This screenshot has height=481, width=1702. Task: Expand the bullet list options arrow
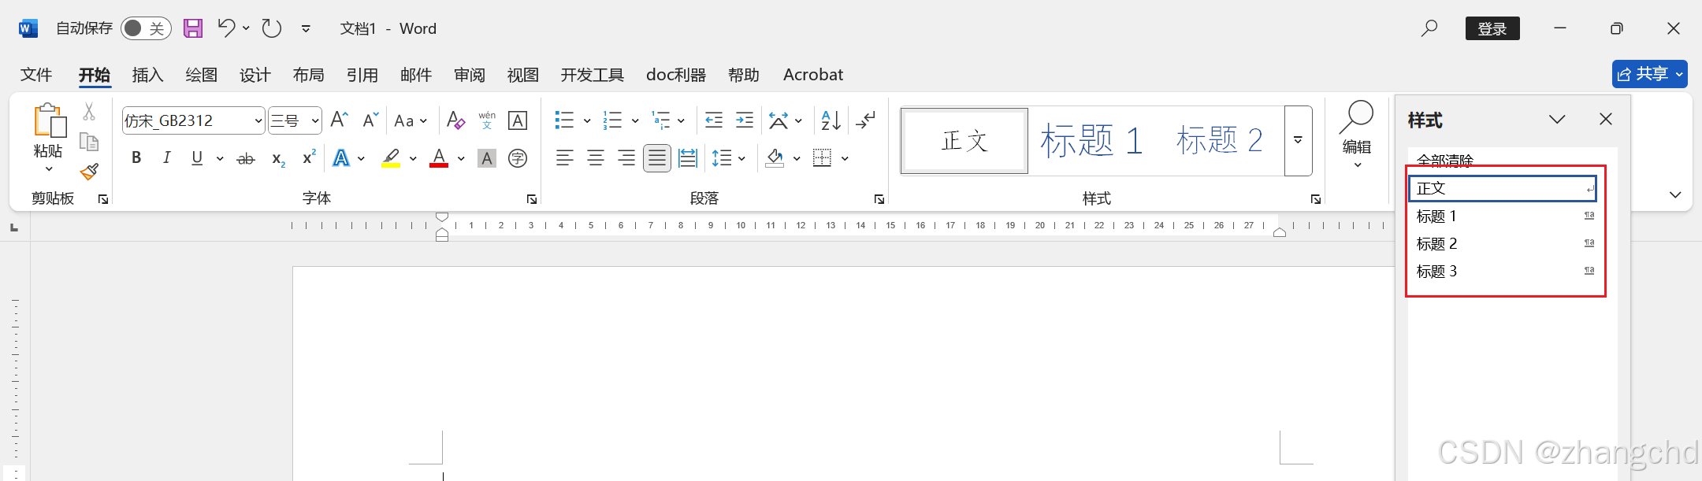(x=587, y=120)
